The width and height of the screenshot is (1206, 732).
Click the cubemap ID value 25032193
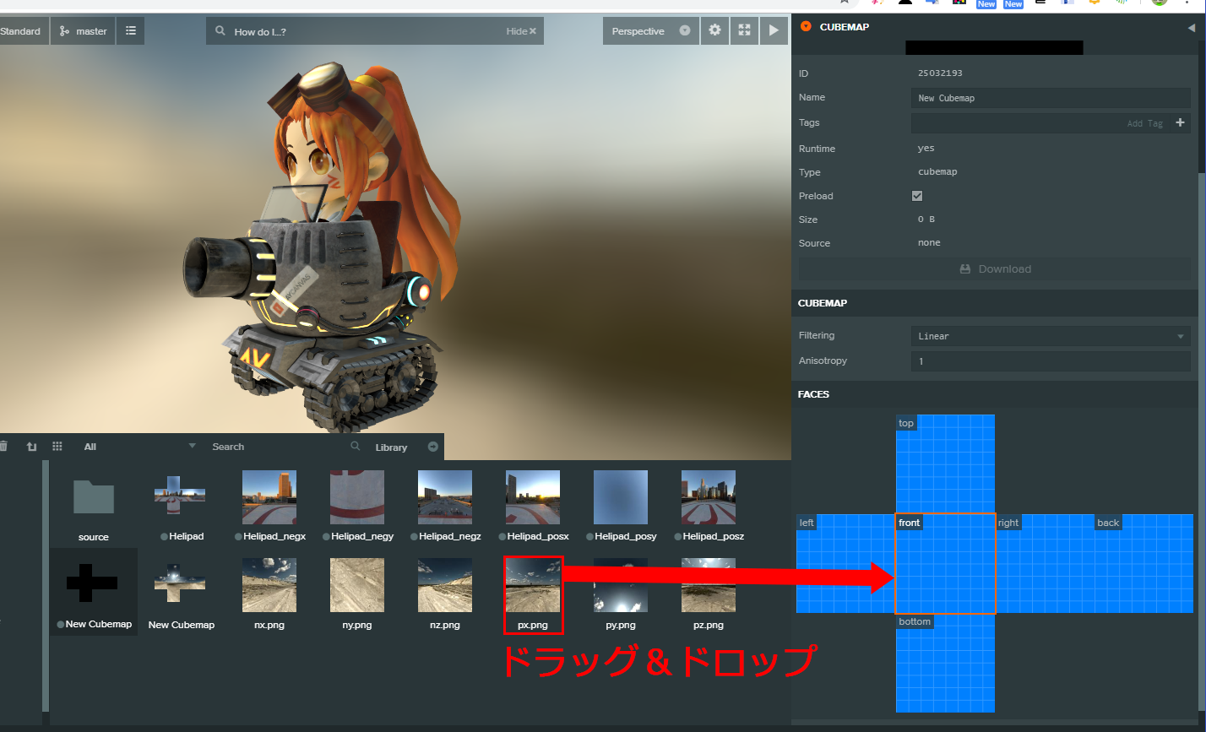[x=941, y=73]
